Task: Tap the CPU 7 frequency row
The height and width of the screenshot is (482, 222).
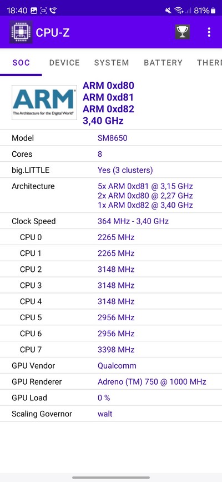Action: tap(111, 350)
